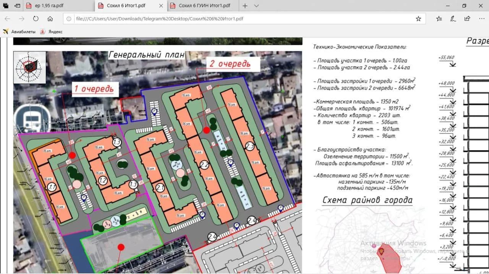
Task: Show site information icon in address bar
Action: pos(69,19)
